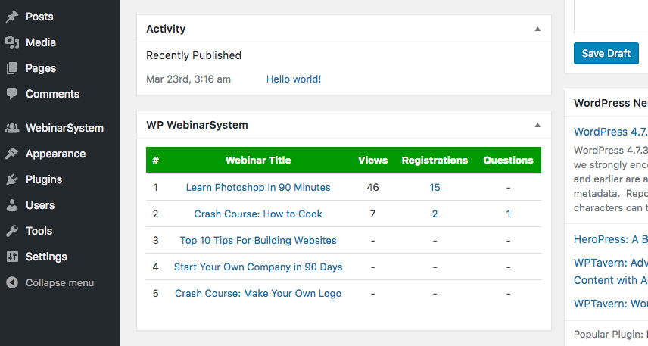Click the Plugins plug icon
Image resolution: width=648 pixels, height=346 pixels.
coord(12,179)
